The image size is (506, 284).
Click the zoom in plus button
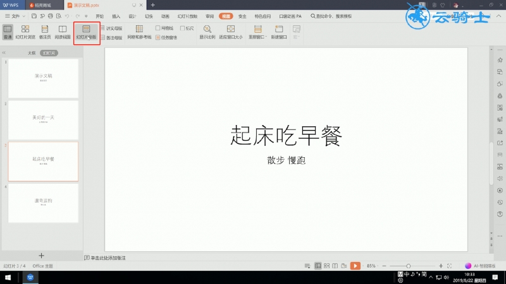click(x=441, y=266)
